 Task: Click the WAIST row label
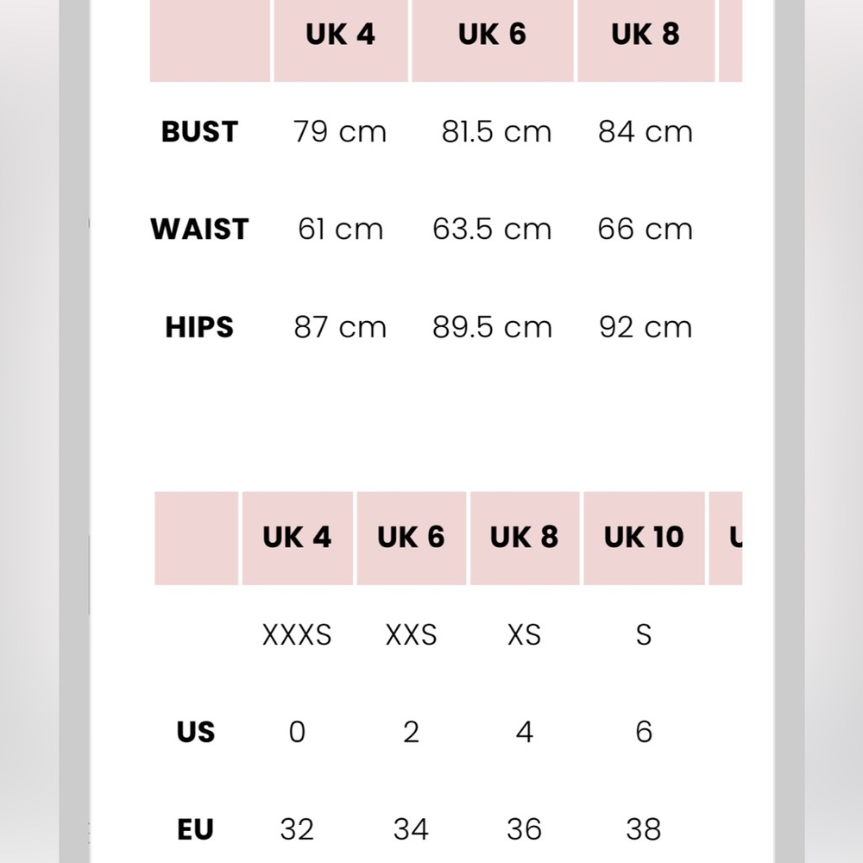click(199, 229)
